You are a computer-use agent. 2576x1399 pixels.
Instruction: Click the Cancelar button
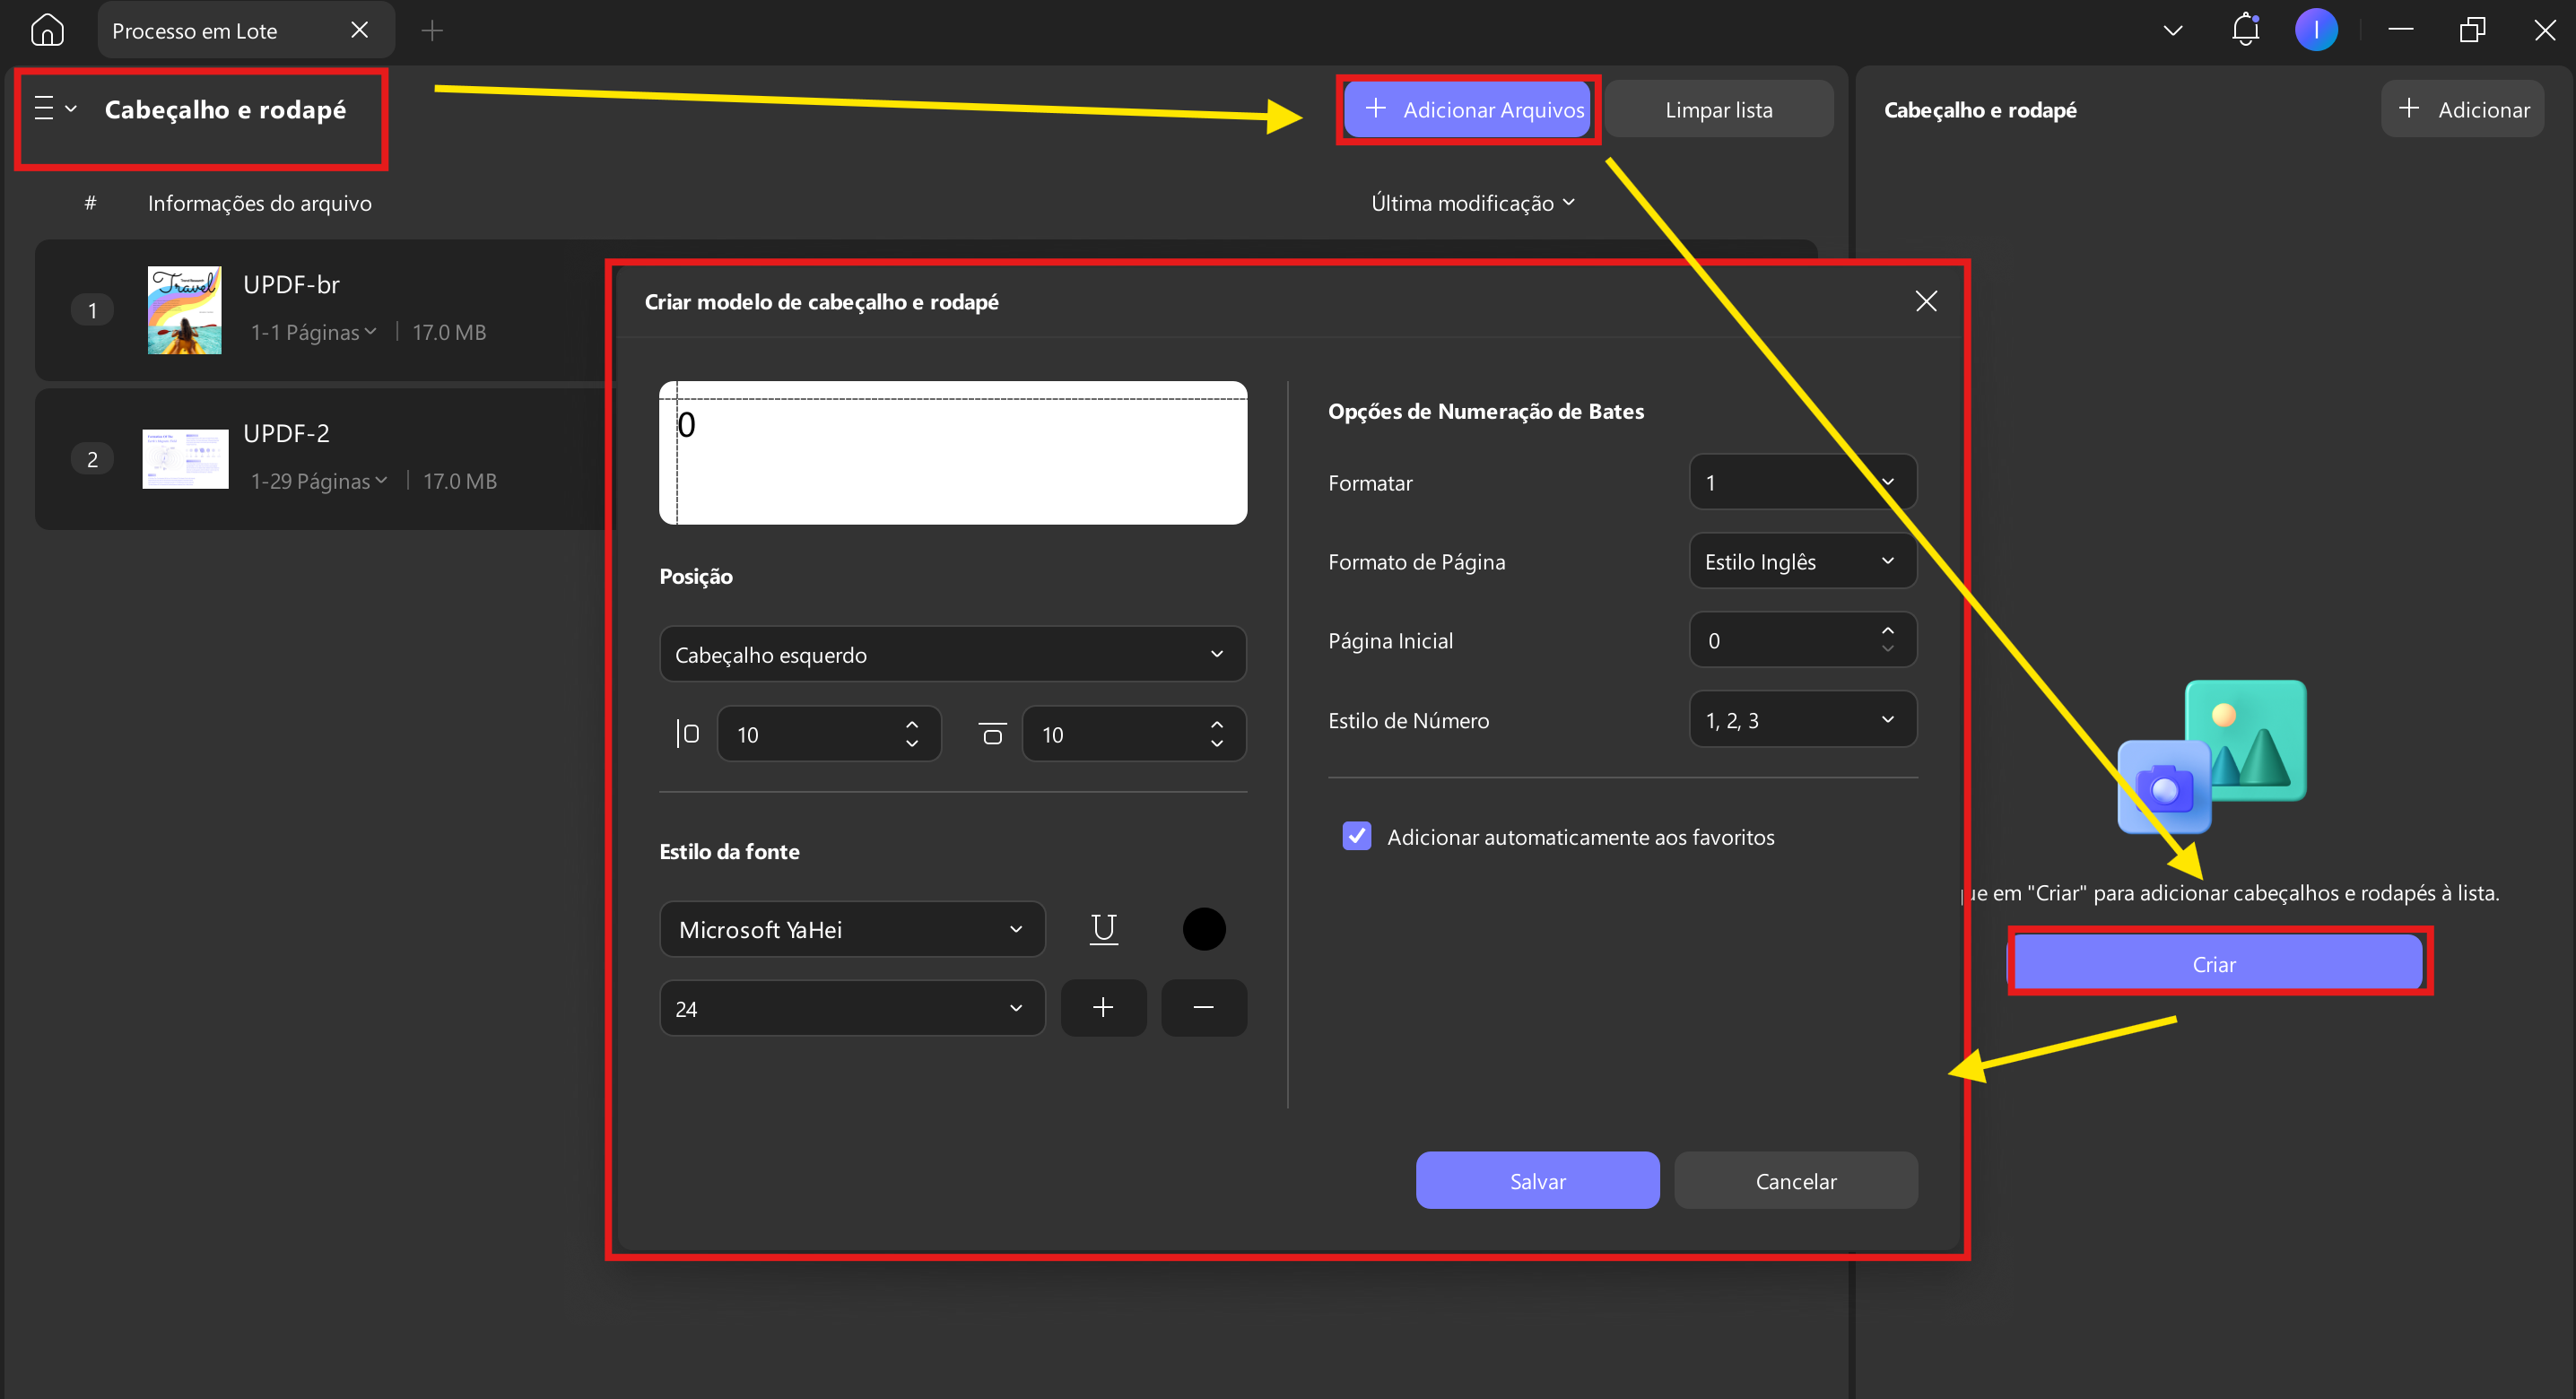pyautogui.click(x=1795, y=1180)
